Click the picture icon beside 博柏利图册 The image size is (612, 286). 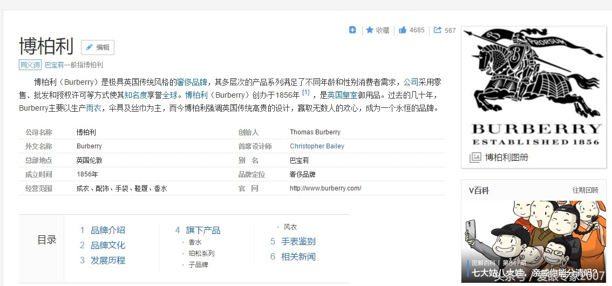pyautogui.click(x=475, y=157)
